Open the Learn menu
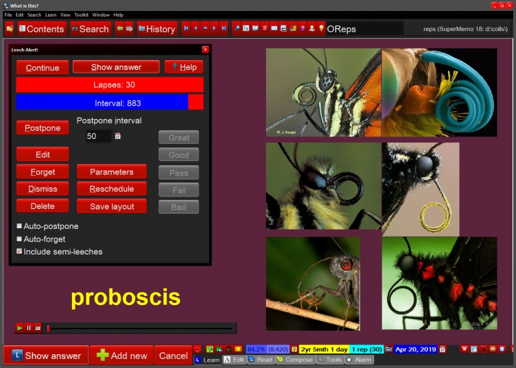Screen dimensions: 516x368 point(51,15)
